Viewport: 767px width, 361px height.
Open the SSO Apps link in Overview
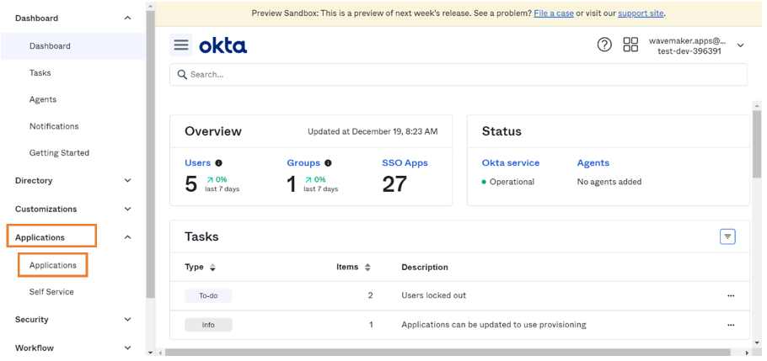(405, 163)
